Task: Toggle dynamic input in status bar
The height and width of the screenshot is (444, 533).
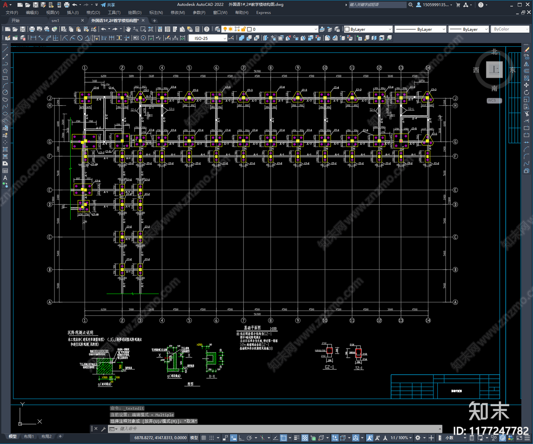Action: [234, 438]
